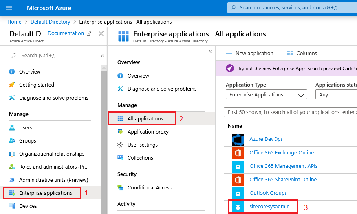The height and width of the screenshot is (214, 357).
Task: Open Groups in Manage section
Action: [x=28, y=141]
